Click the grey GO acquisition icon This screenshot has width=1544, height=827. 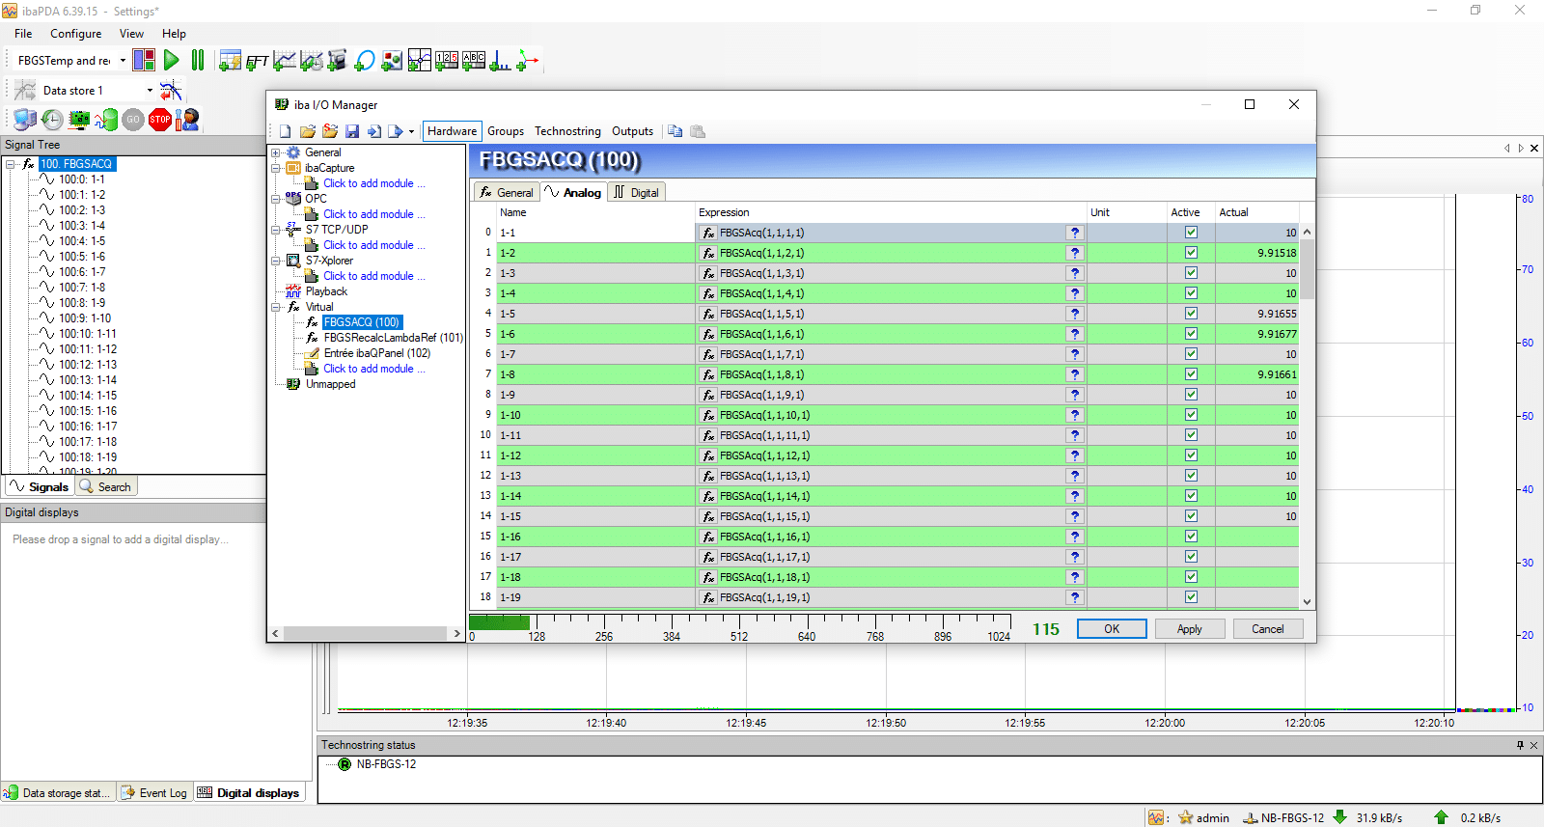pos(133,119)
